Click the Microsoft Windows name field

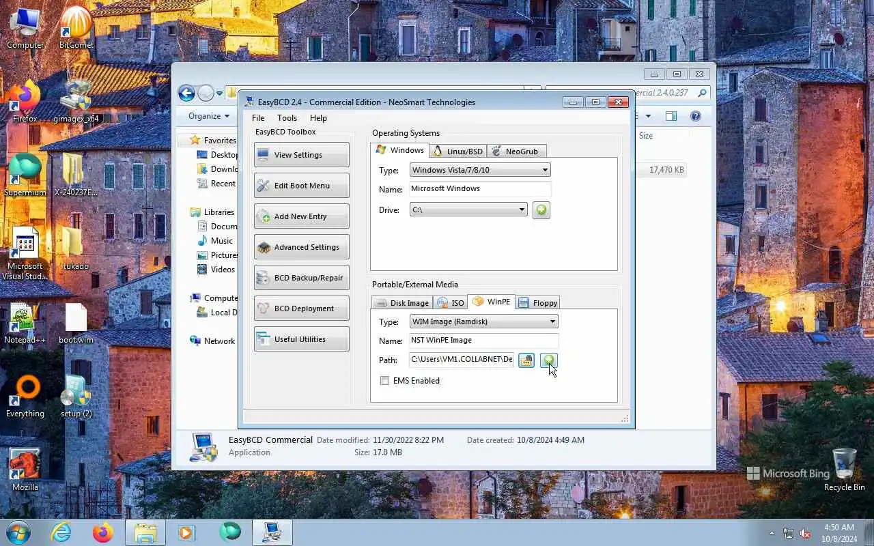[480, 189]
